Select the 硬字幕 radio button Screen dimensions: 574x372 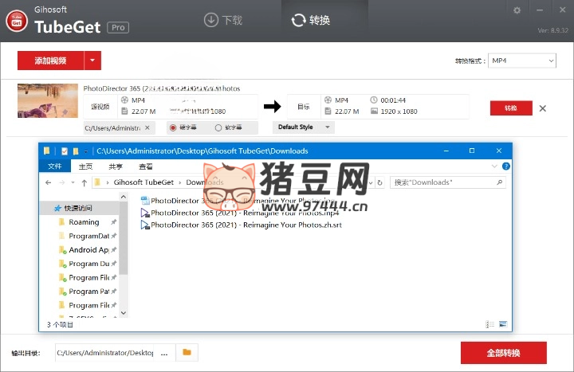(x=172, y=127)
